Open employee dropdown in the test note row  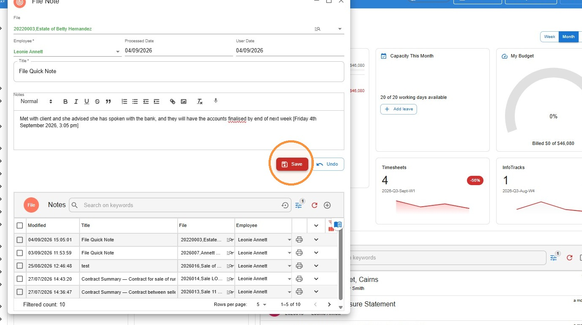point(289,266)
